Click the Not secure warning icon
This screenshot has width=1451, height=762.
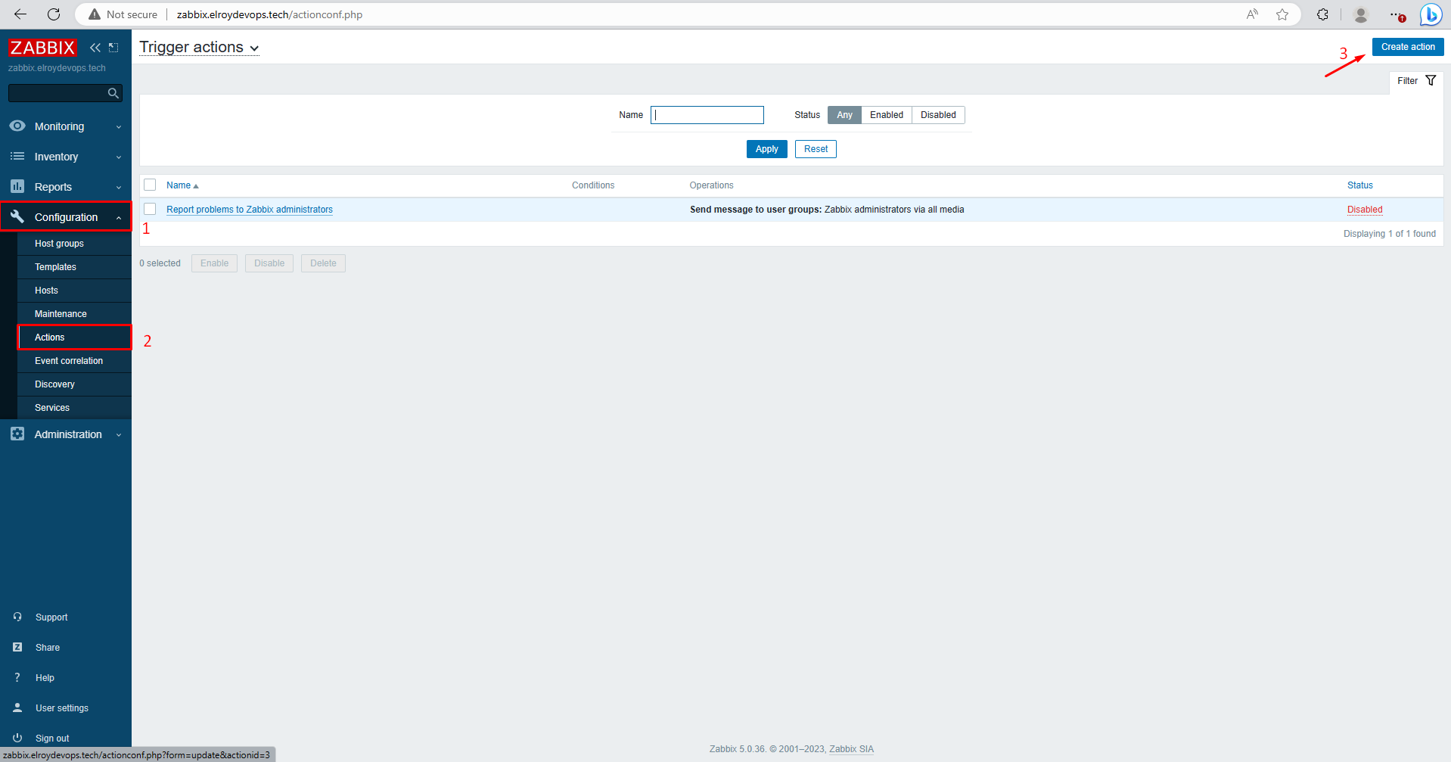pos(95,14)
